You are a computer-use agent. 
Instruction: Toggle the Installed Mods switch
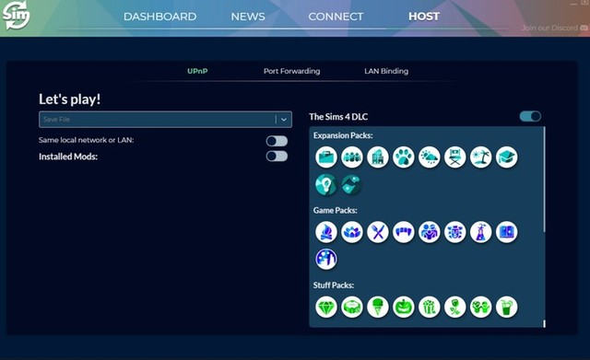coord(277,156)
